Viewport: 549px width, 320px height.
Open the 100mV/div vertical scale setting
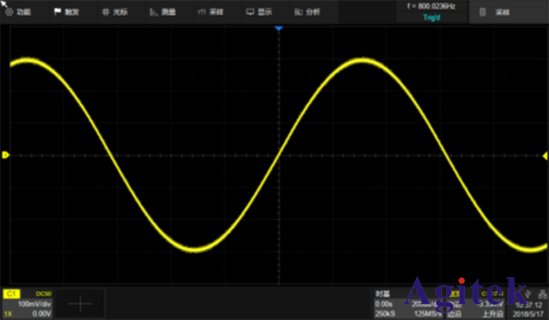pyautogui.click(x=34, y=304)
